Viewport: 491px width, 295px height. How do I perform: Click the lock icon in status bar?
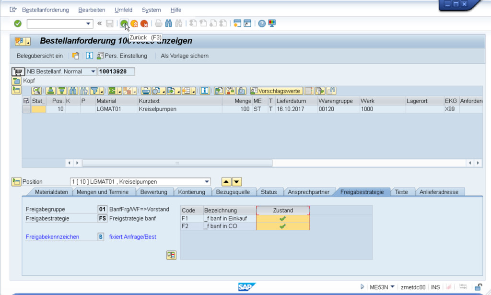(x=478, y=287)
